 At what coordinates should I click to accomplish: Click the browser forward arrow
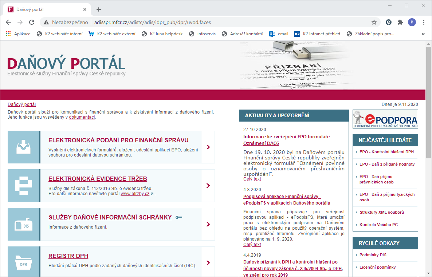click(x=20, y=22)
